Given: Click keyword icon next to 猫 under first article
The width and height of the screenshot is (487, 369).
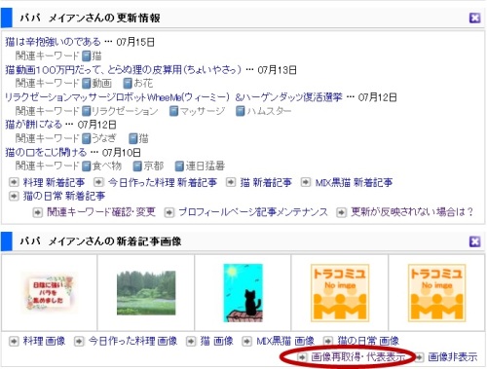Looking at the screenshot, I should coord(86,55).
